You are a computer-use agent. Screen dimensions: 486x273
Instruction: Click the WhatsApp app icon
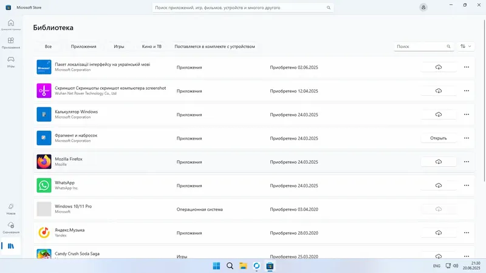[44, 186]
